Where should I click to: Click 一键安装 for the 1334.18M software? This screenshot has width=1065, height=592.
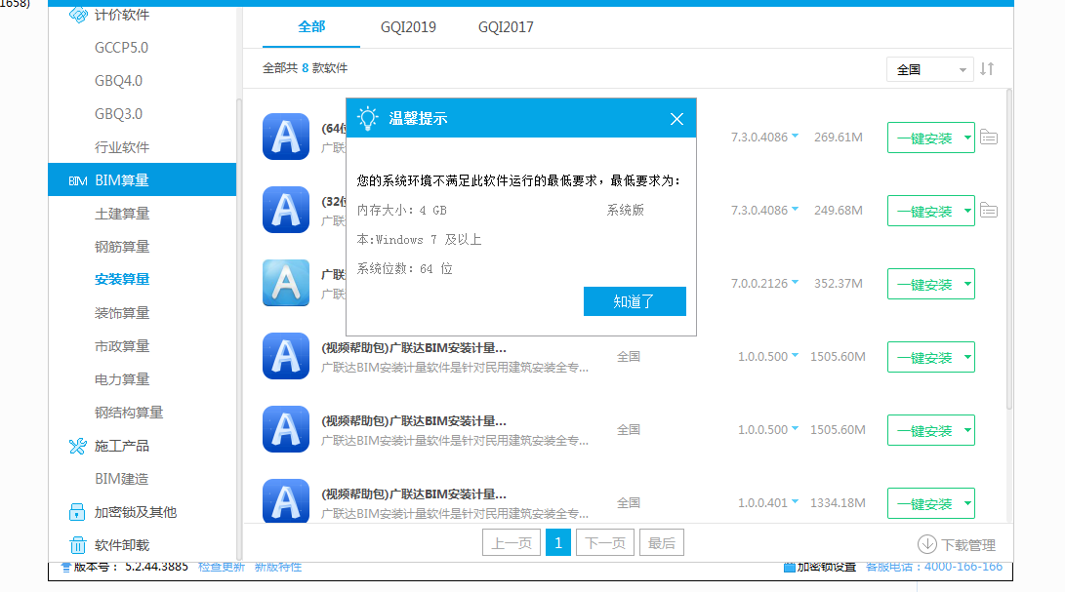click(924, 504)
